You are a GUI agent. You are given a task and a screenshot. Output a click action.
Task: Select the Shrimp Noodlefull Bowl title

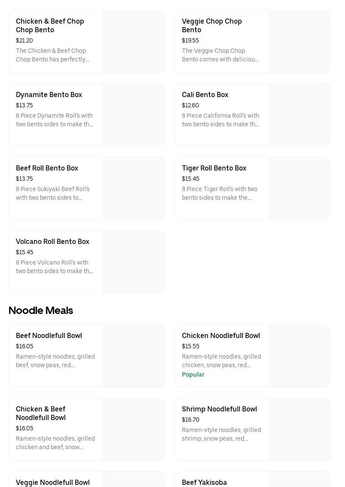point(219,409)
